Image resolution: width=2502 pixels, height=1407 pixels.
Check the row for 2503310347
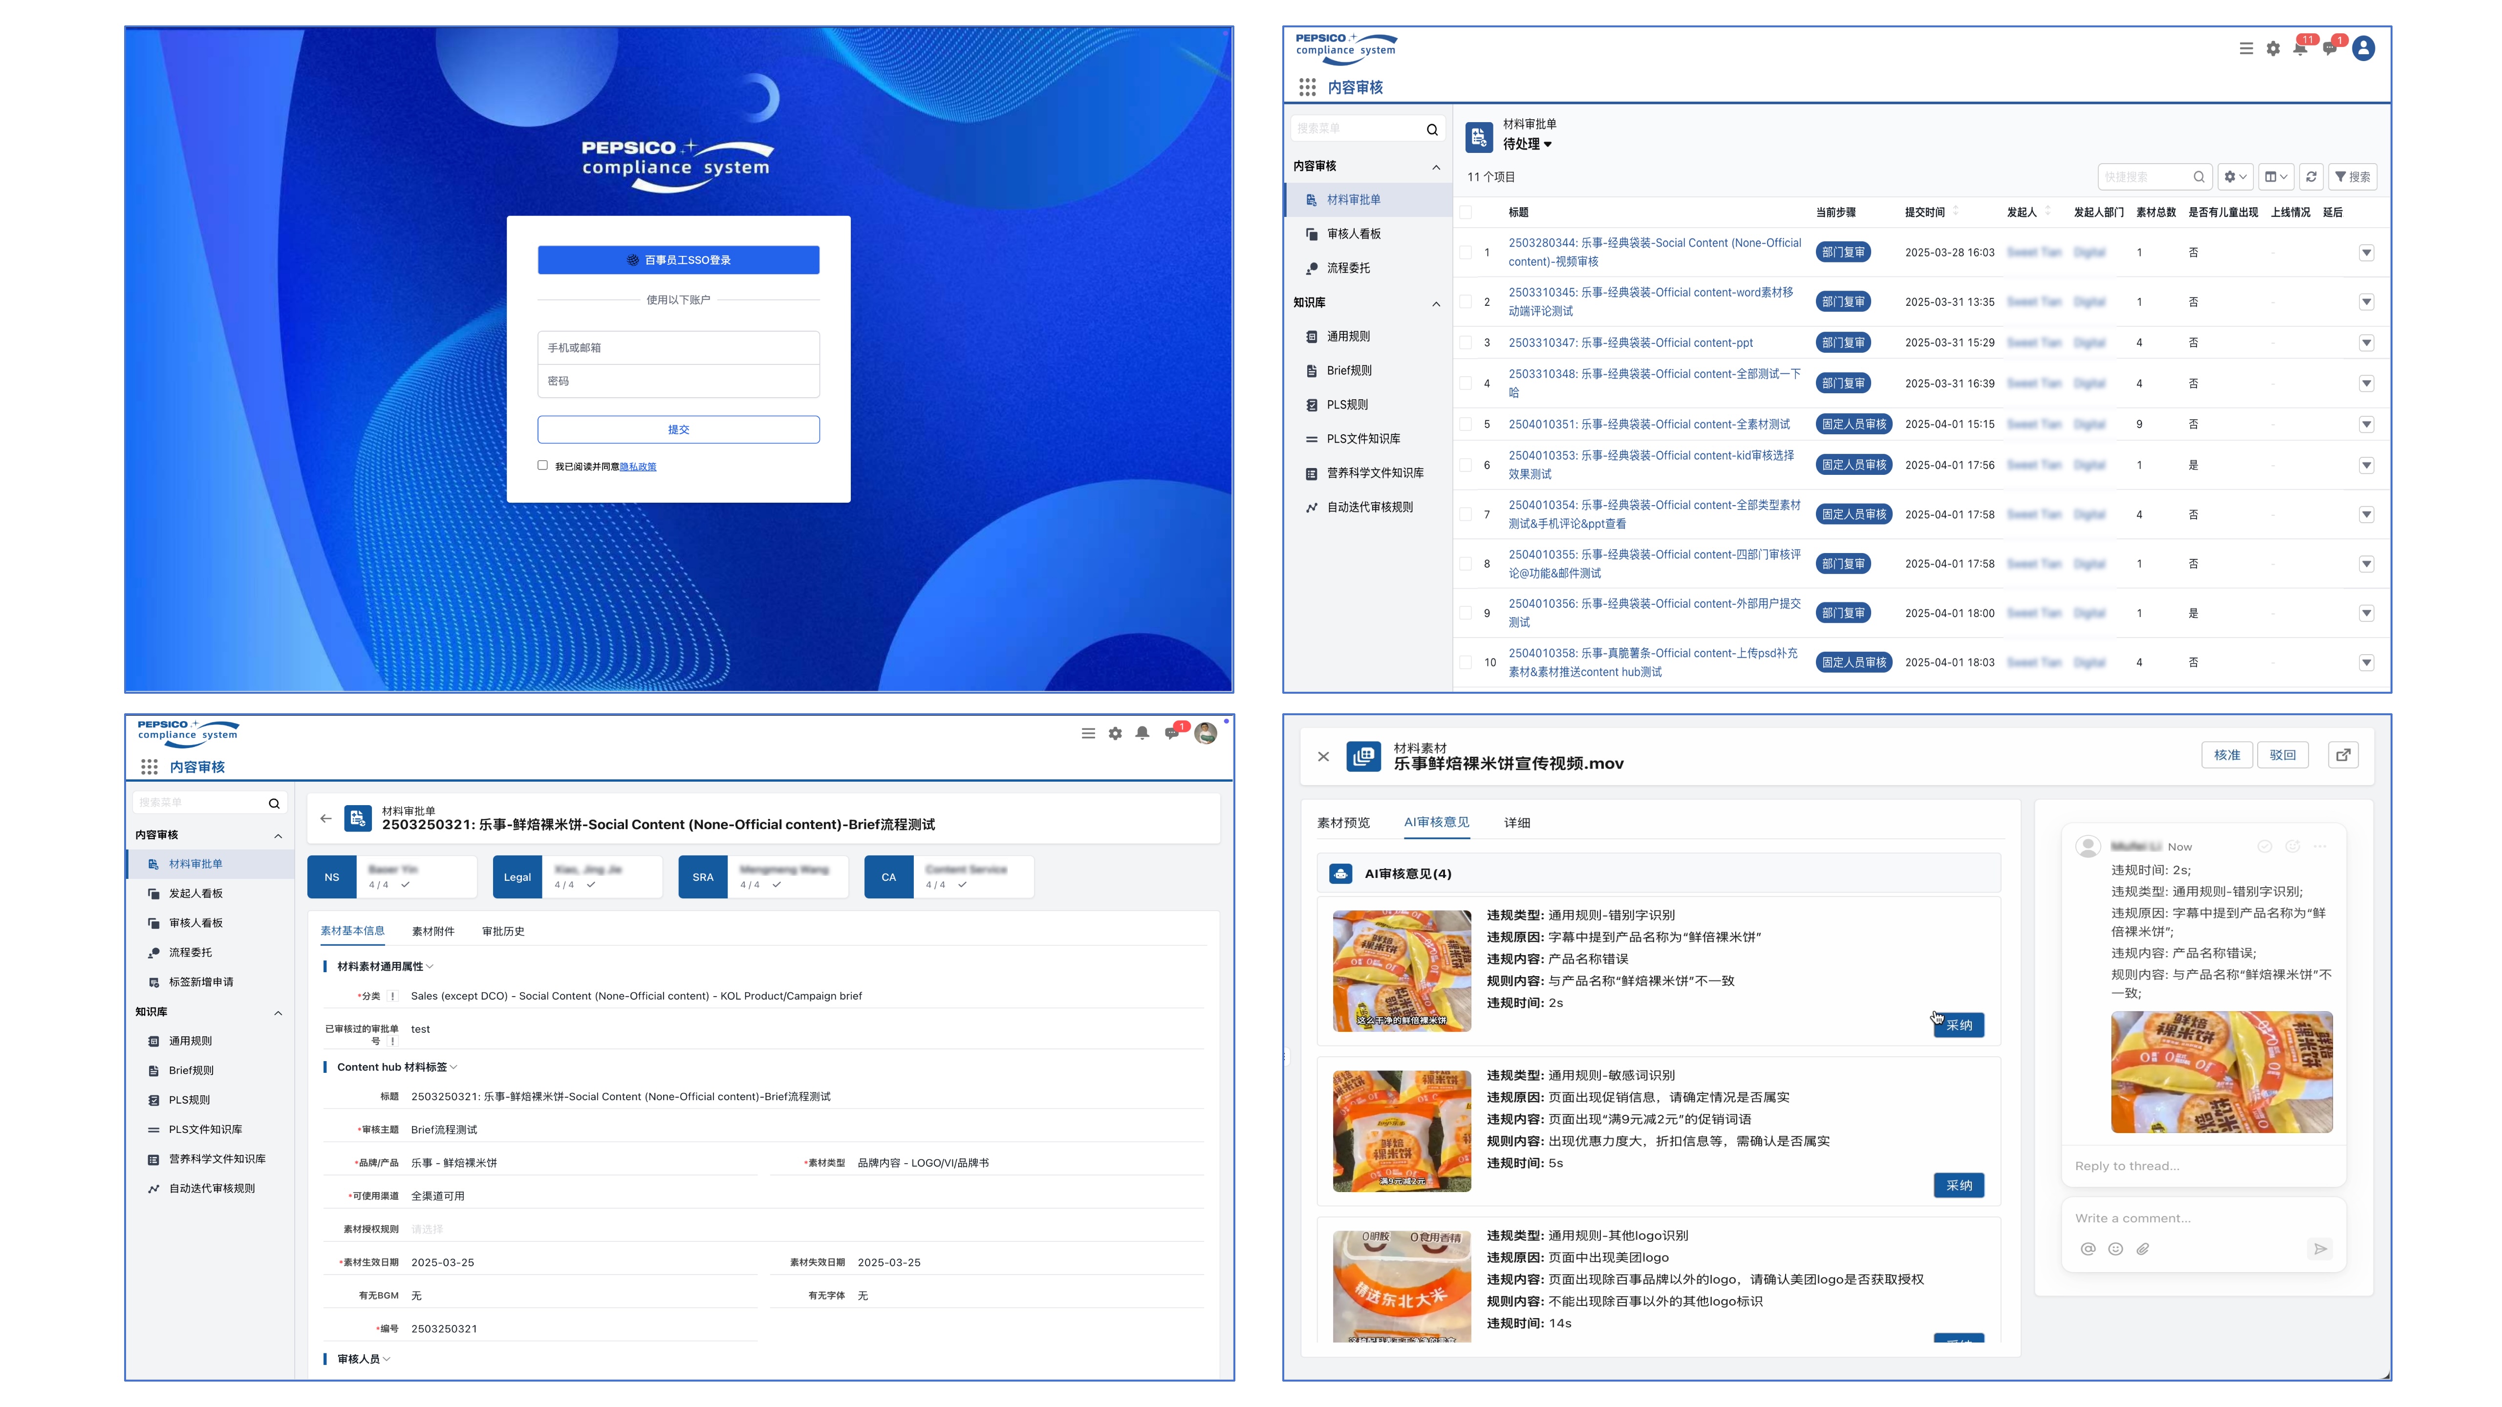tap(1466, 343)
